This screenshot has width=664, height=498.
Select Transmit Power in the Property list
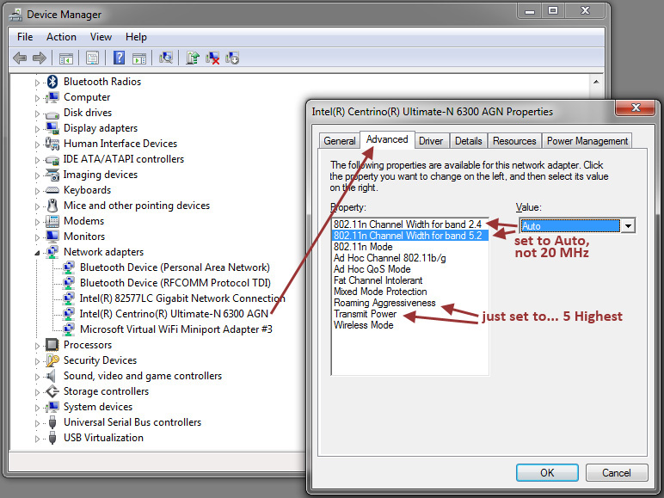[365, 314]
